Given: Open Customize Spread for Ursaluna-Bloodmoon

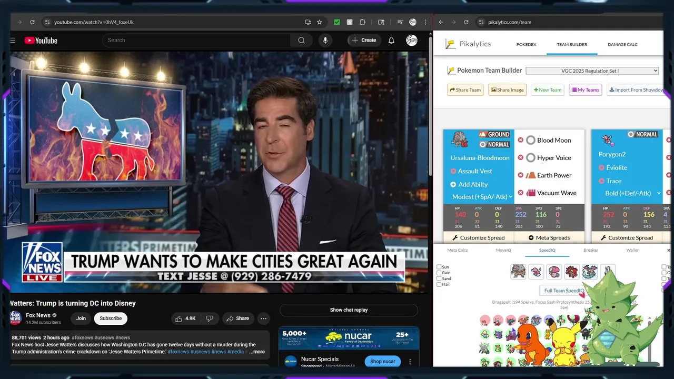Looking at the screenshot, I should (x=479, y=238).
